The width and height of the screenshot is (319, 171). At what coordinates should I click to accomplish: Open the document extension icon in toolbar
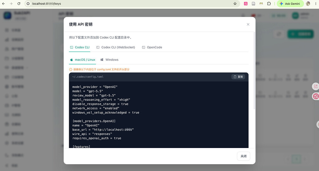coord(254,4)
